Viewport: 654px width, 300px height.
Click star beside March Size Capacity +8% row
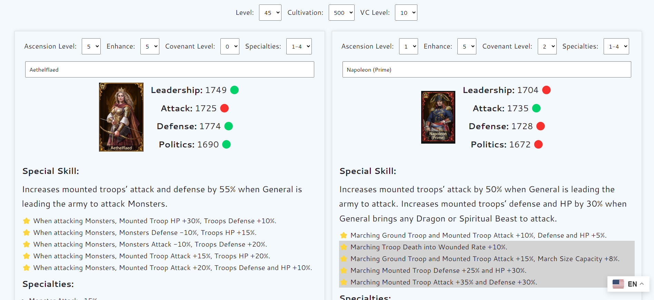coord(344,259)
